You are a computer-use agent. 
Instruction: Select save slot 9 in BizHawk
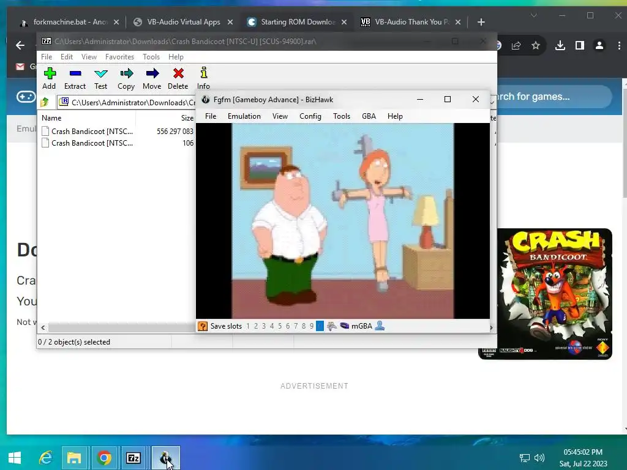click(312, 326)
